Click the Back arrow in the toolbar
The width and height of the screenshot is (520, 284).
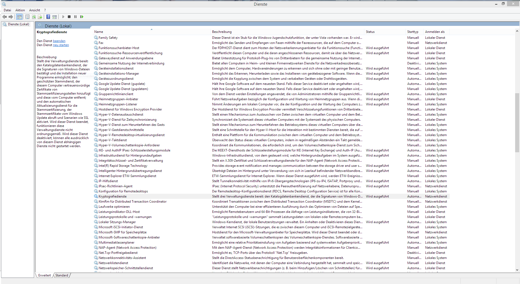coord(5,17)
